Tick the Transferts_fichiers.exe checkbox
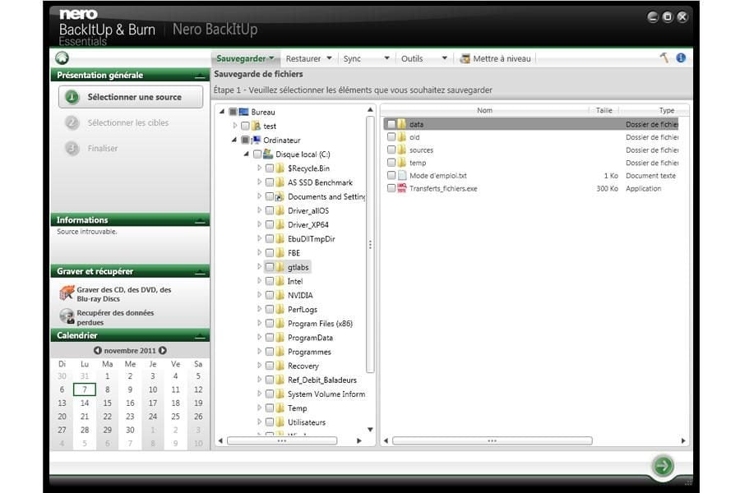The image size is (740, 493). [391, 188]
